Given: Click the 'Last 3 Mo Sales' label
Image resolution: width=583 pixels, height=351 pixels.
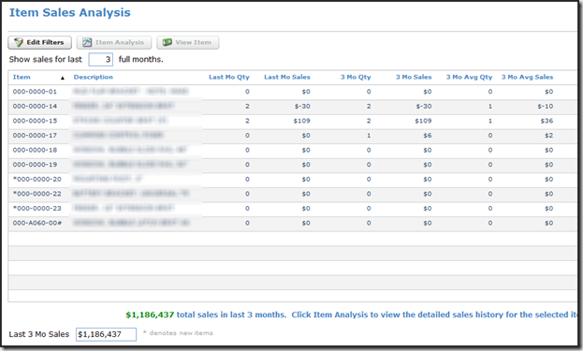Looking at the screenshot, I should click(39, 334).
